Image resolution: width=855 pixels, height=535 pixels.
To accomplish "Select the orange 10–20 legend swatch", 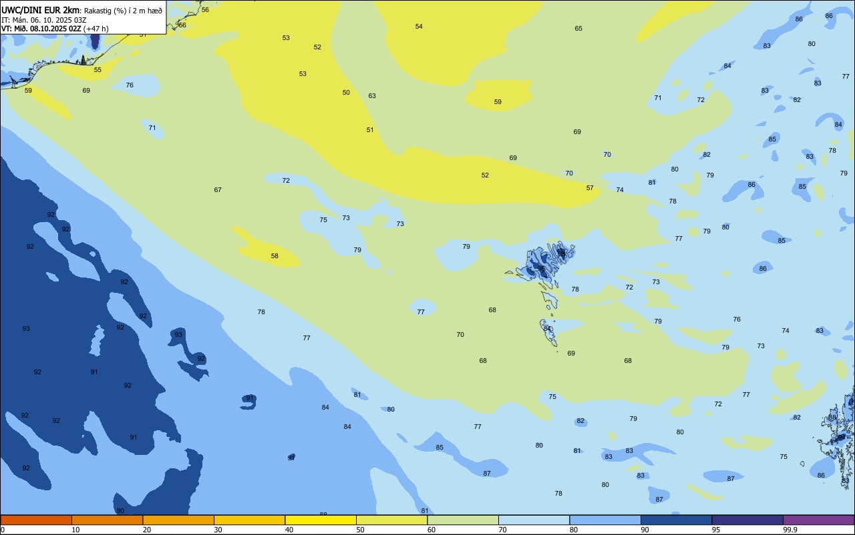I will coord(107,520).
